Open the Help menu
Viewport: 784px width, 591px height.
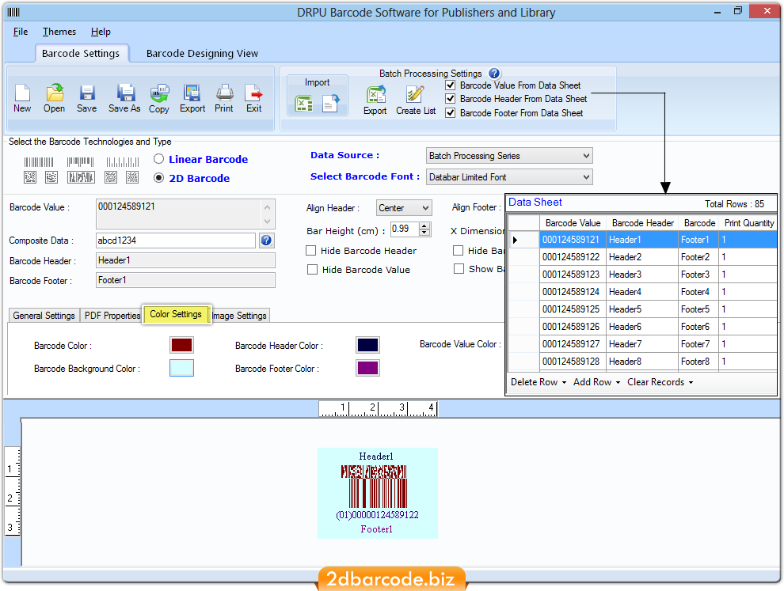coord(101,32)
